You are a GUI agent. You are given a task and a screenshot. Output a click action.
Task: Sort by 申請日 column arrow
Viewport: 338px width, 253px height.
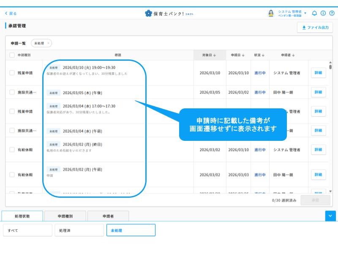pyautogui.click(x=243, y=55)
